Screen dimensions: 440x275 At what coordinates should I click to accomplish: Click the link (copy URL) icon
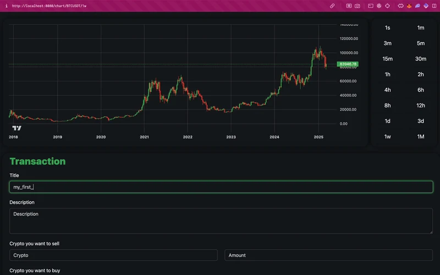click(x=332, y=6)
